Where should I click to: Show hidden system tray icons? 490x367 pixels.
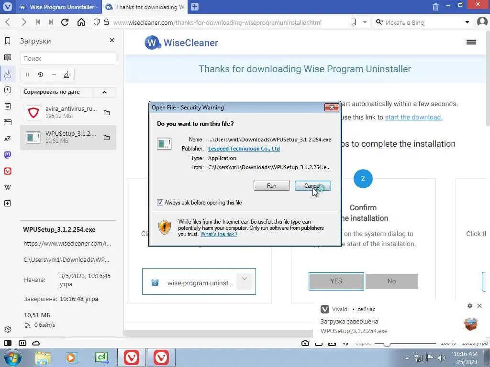407,358
